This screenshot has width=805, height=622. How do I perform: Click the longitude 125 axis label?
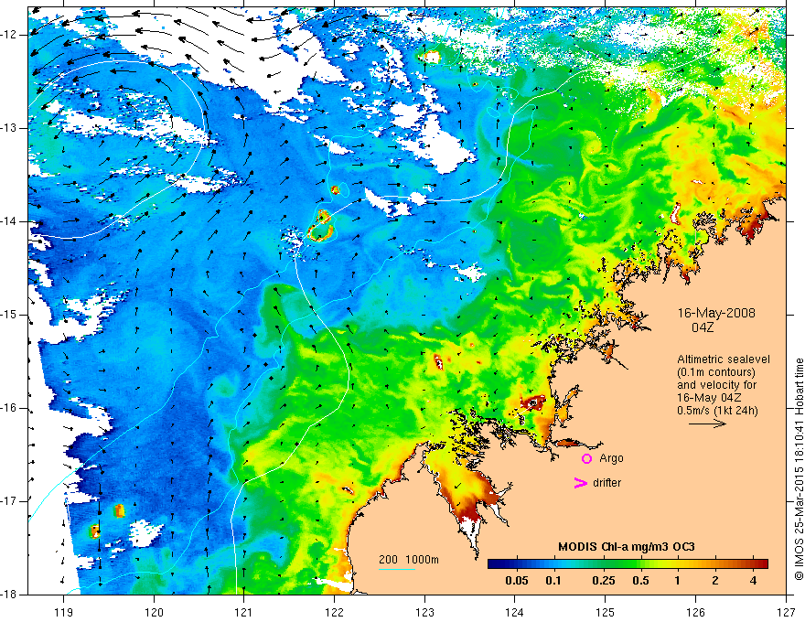606,613
